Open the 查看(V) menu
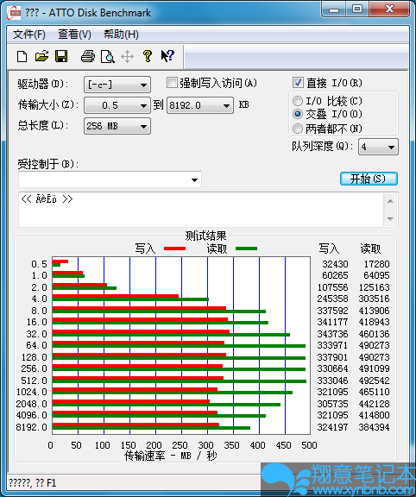Screen dimensions: 416x497 click(74, 35)
